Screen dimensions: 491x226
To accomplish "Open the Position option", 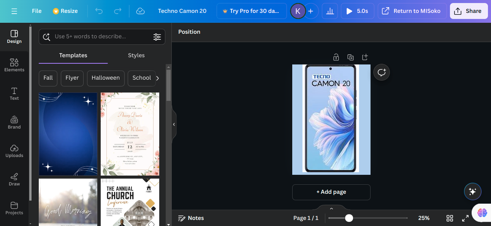I will coord(189,32).
